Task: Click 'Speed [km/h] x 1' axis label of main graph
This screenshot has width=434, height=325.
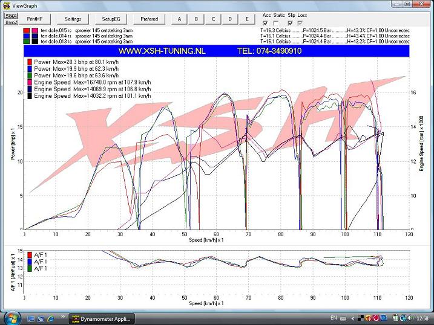Action: point(206,240)
